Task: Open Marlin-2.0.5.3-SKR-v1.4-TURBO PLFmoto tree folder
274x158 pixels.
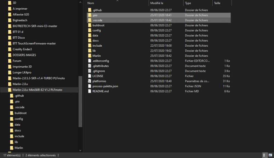Action: (39, 78)
